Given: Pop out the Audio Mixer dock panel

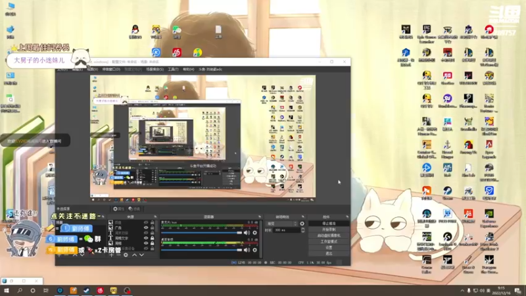Looking at the screenshot, I should (260, 217).
